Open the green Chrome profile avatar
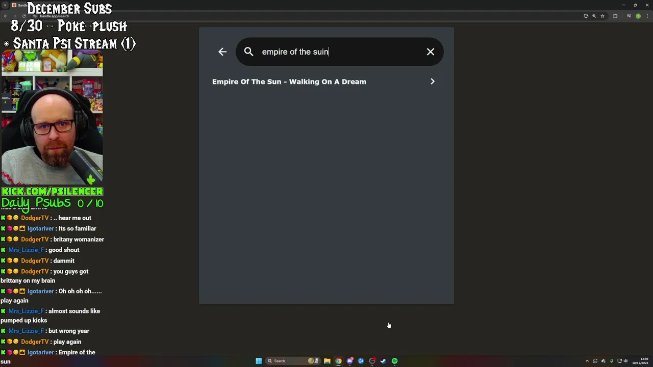The width and height of the screenshot is (653, 367). click(x=638, y=16)
